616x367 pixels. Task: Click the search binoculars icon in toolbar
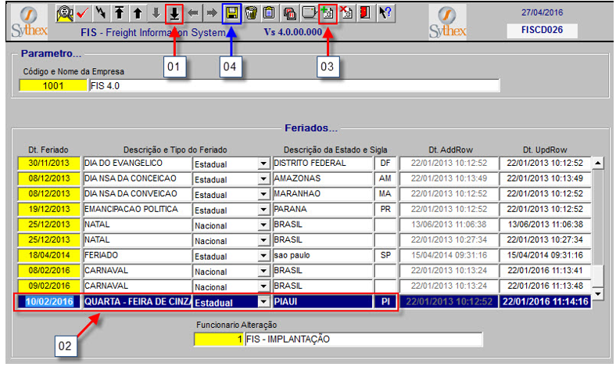coord(65,13)
